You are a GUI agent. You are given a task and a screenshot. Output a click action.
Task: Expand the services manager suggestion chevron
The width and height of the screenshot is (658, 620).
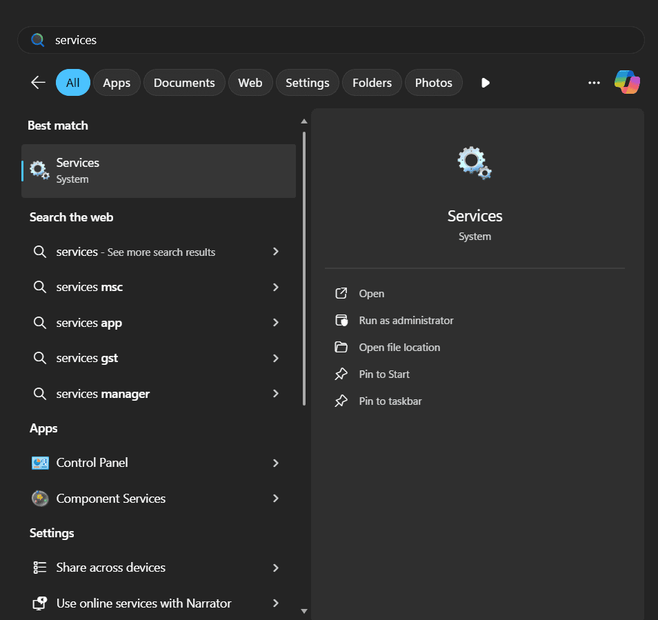coord(276,393)
